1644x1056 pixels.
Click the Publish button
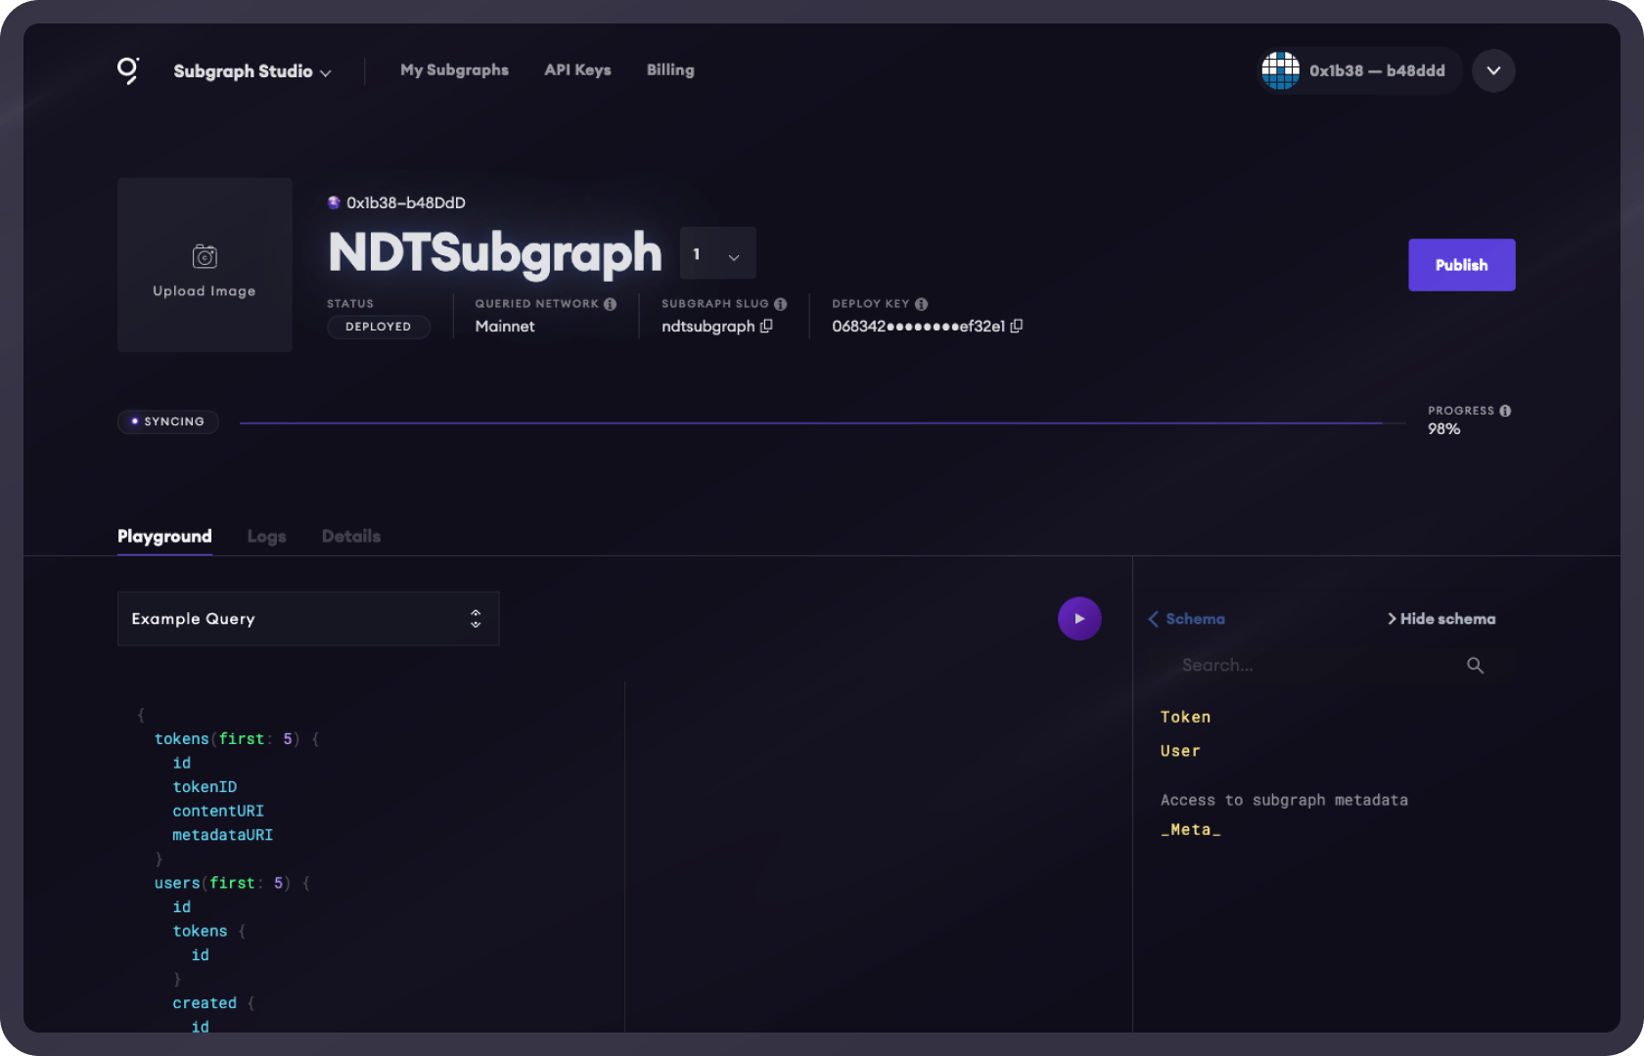pyautogui.click(x=1462, y=265)
